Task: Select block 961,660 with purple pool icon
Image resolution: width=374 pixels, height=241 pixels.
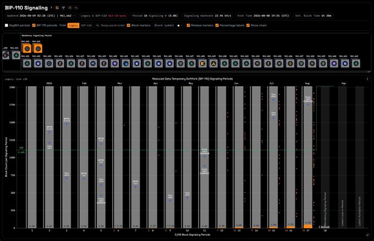Action: [x=334, y=64]
